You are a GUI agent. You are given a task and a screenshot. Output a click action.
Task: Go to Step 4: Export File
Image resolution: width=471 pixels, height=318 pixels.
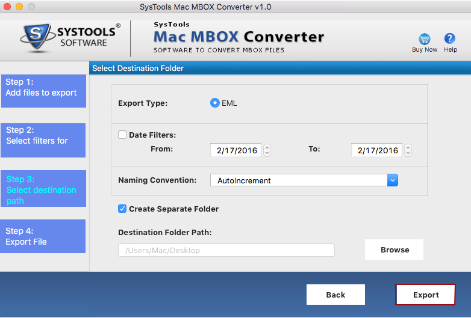[43, 236]
